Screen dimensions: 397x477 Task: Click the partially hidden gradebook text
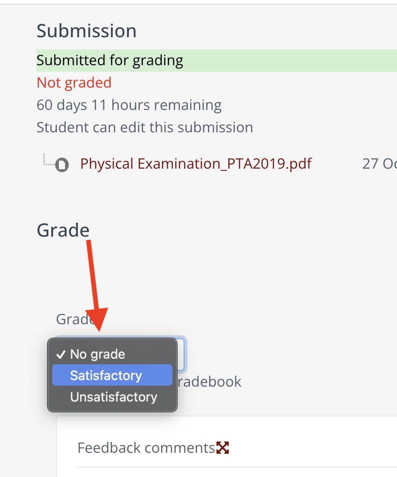(x=210, y=382)
